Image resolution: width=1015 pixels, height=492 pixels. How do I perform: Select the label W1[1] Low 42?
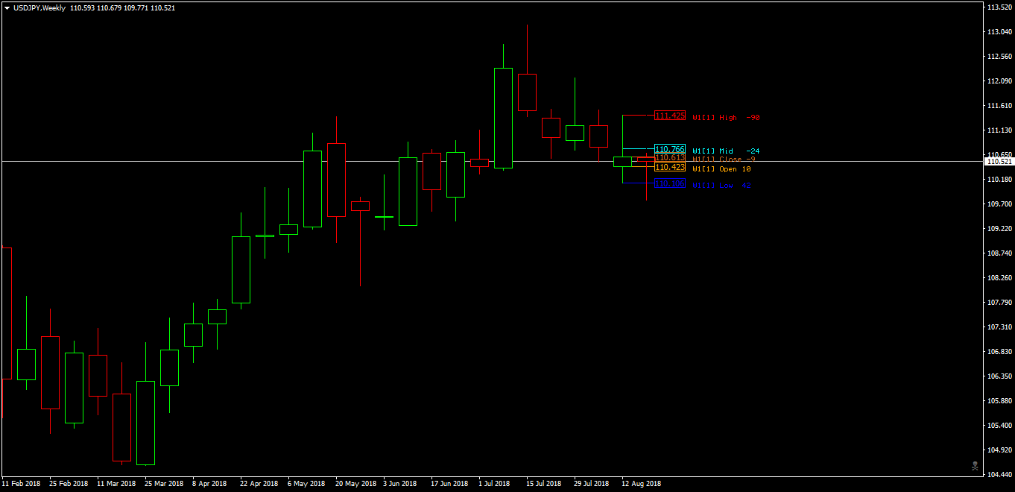pyautogui.click(x=721, y=186)
